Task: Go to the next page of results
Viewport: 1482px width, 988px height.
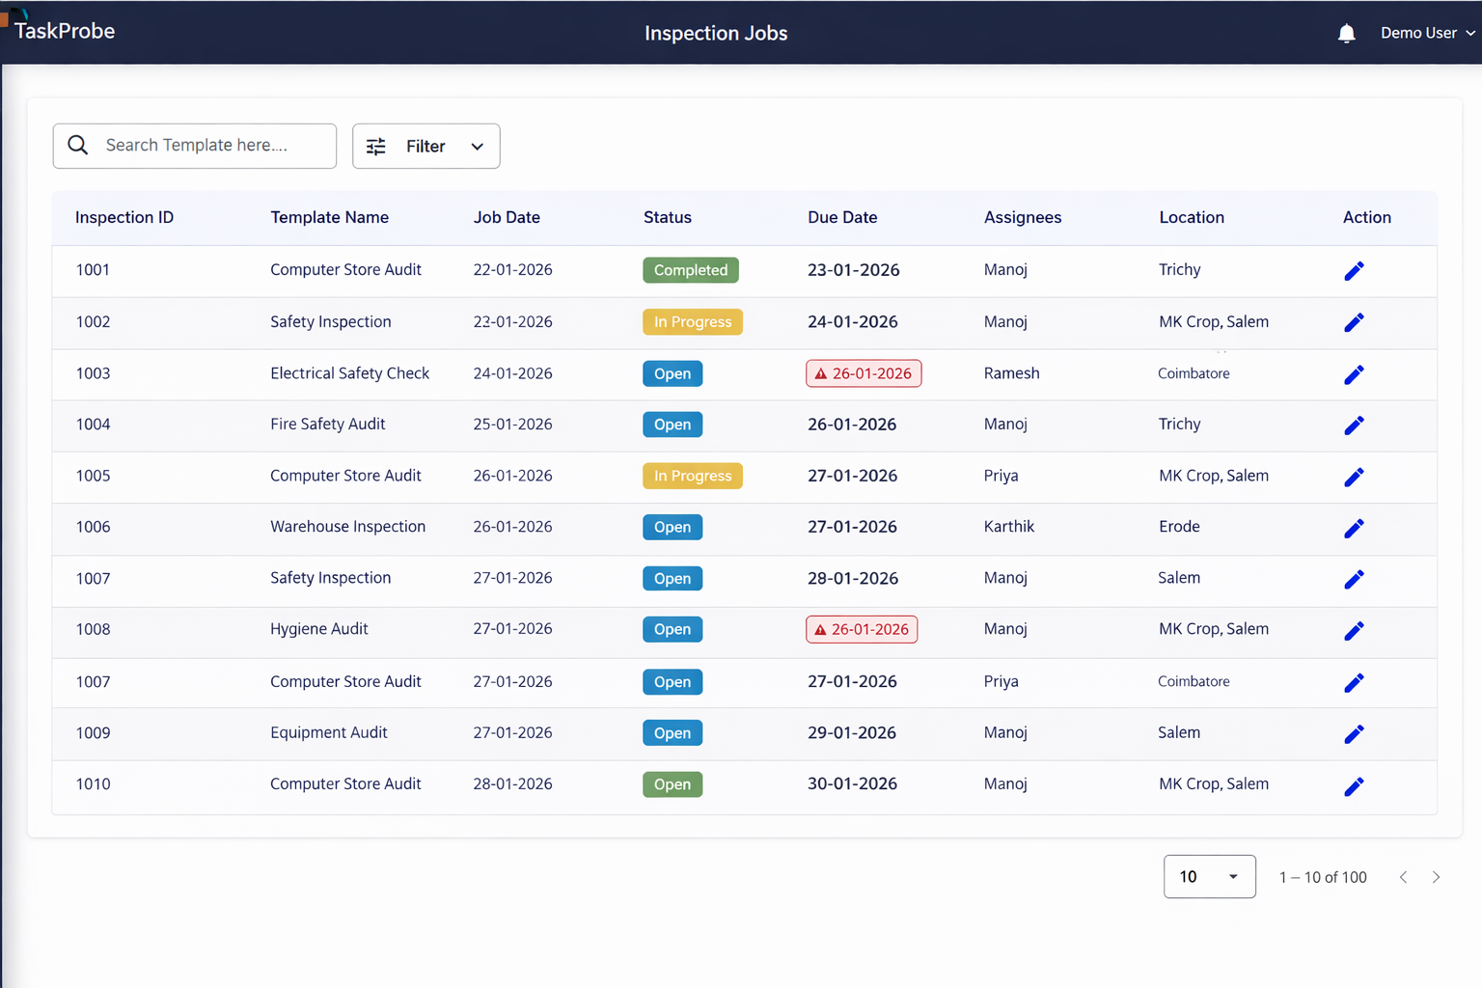Action: coord(1436,877)
